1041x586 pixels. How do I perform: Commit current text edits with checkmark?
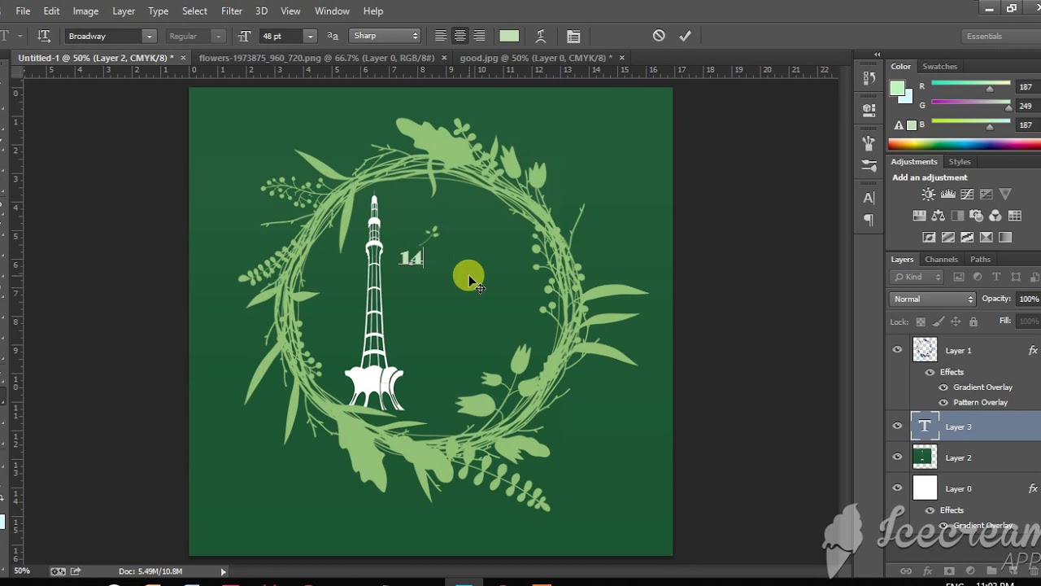pyautogui.click(x=685, y=36)
